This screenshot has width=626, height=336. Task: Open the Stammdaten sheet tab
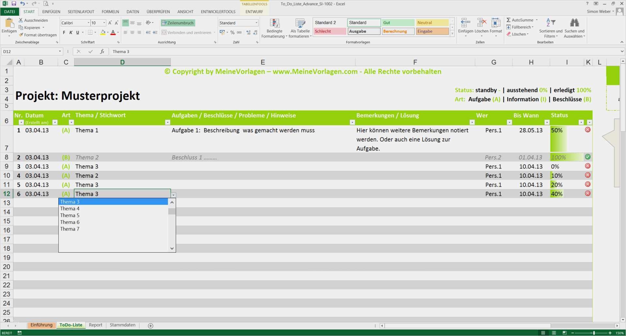[x=122, y=325]
